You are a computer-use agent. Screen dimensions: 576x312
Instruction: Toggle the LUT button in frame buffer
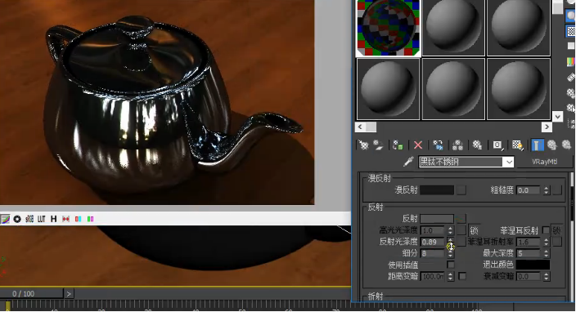click(41, 219)
